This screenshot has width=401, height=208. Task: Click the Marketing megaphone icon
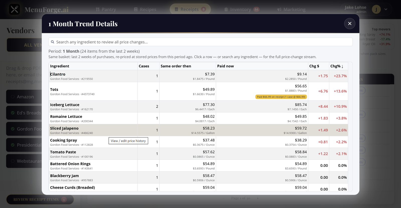pyautogui.click(x=279, y=9)
